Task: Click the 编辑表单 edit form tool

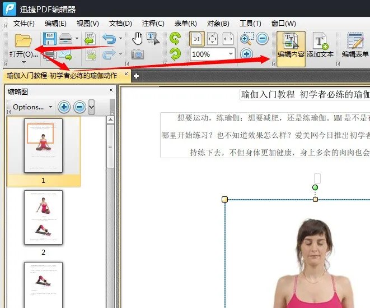Action: (355, 45)
